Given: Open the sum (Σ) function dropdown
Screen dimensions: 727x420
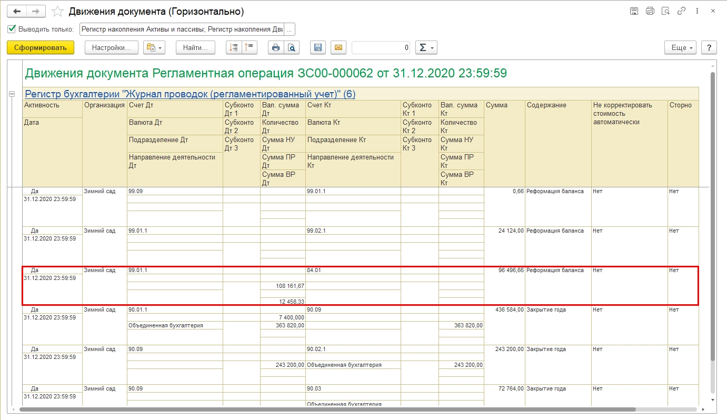Looking at the screenshot, I should (x=426, y=48).
